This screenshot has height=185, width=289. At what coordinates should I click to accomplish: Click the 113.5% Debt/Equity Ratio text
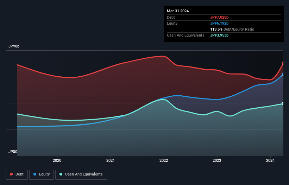(232, 29)
